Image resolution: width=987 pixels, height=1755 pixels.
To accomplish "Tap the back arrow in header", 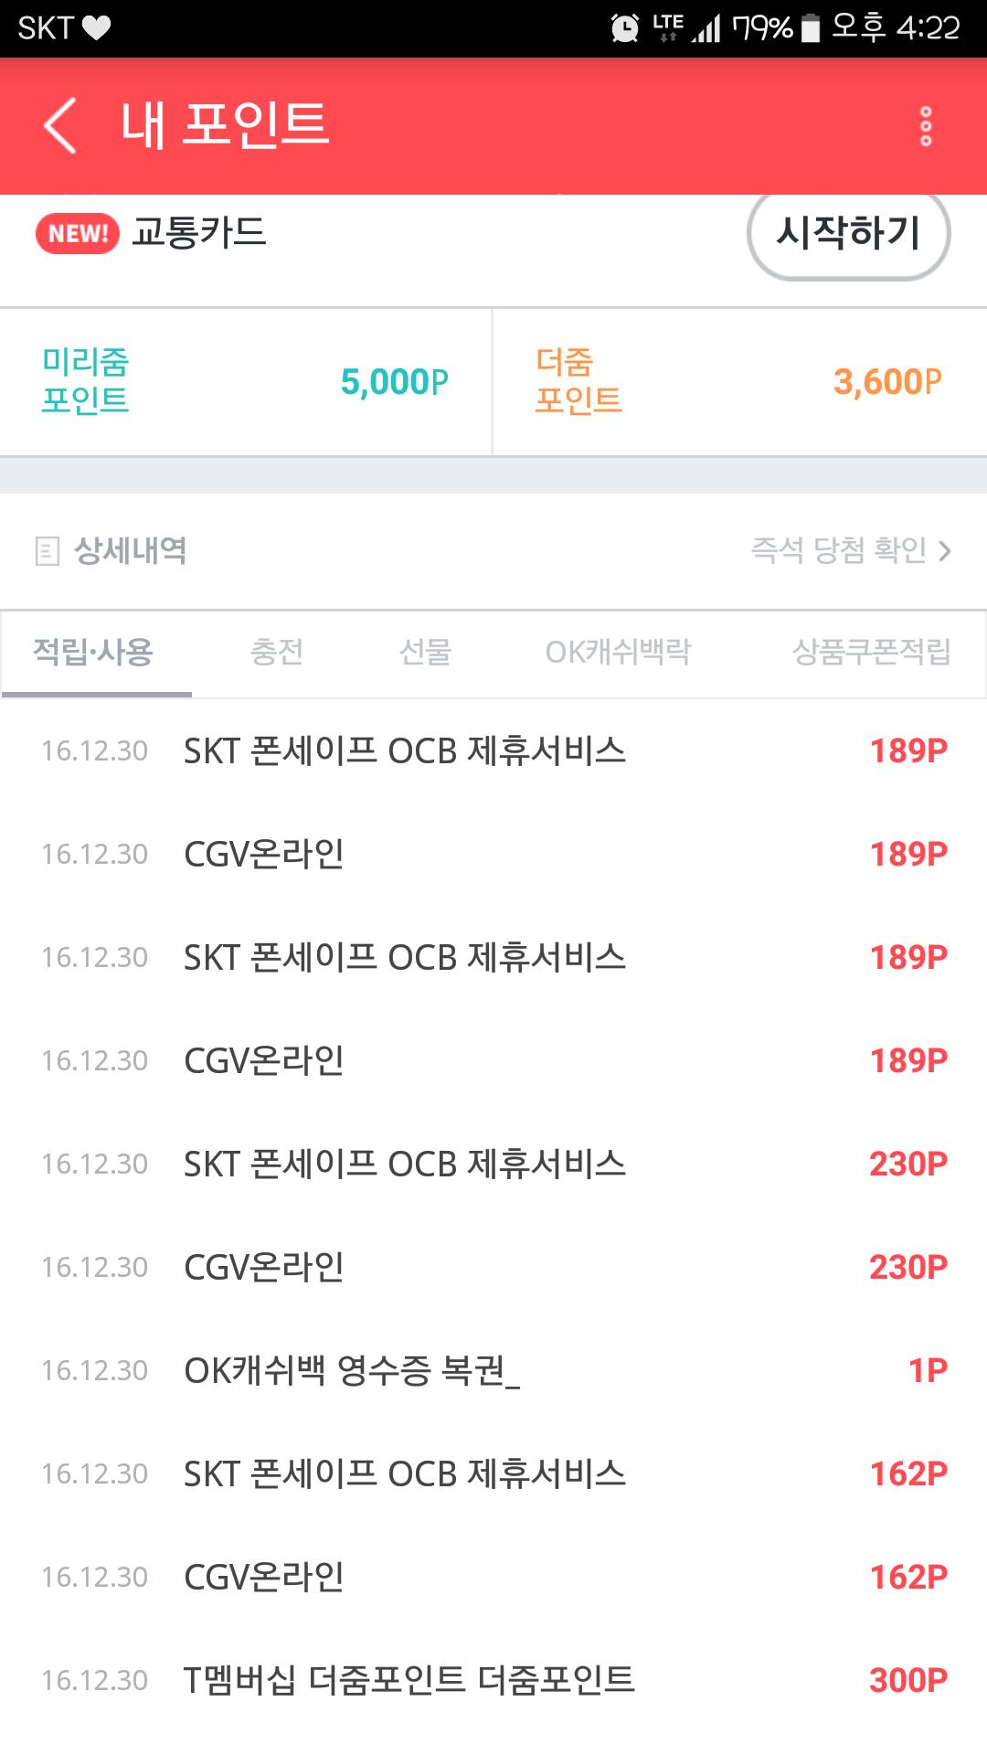I will [60, 125].
